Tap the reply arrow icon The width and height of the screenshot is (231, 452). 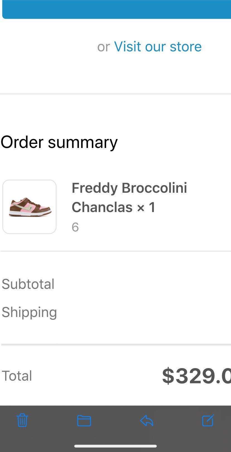click(x=147, y=420)
